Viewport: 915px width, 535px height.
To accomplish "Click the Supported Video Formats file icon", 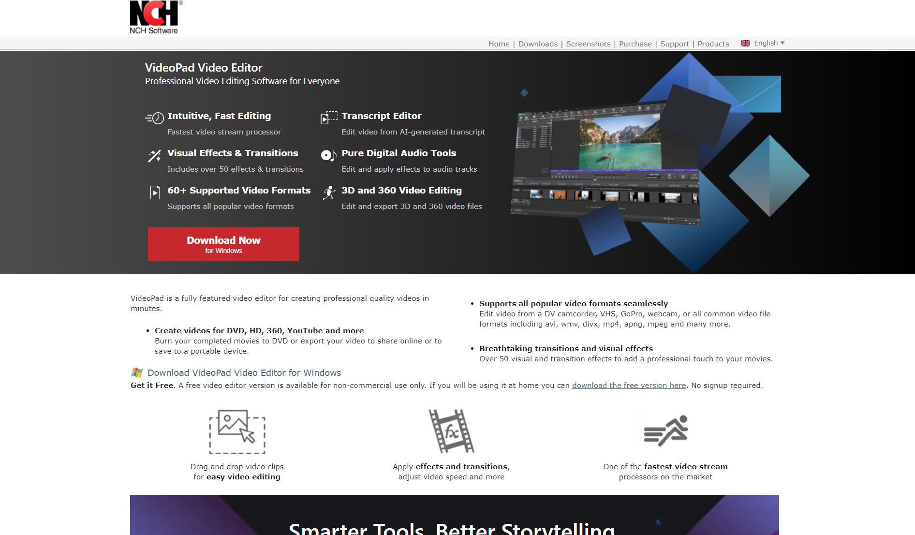I will [155, 193].
